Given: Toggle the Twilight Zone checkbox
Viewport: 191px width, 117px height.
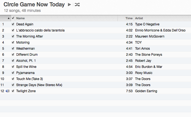Looking at the screenshot, I should click(13, 91).
